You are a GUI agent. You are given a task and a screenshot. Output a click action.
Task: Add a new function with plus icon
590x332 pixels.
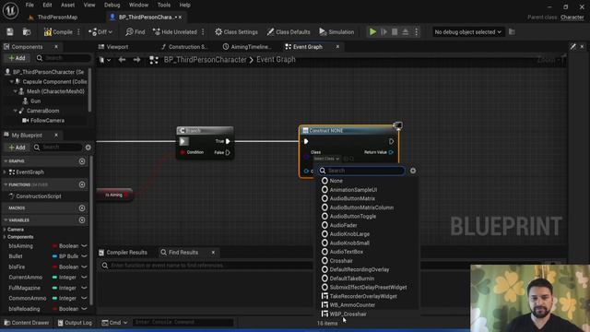point(82,184)
